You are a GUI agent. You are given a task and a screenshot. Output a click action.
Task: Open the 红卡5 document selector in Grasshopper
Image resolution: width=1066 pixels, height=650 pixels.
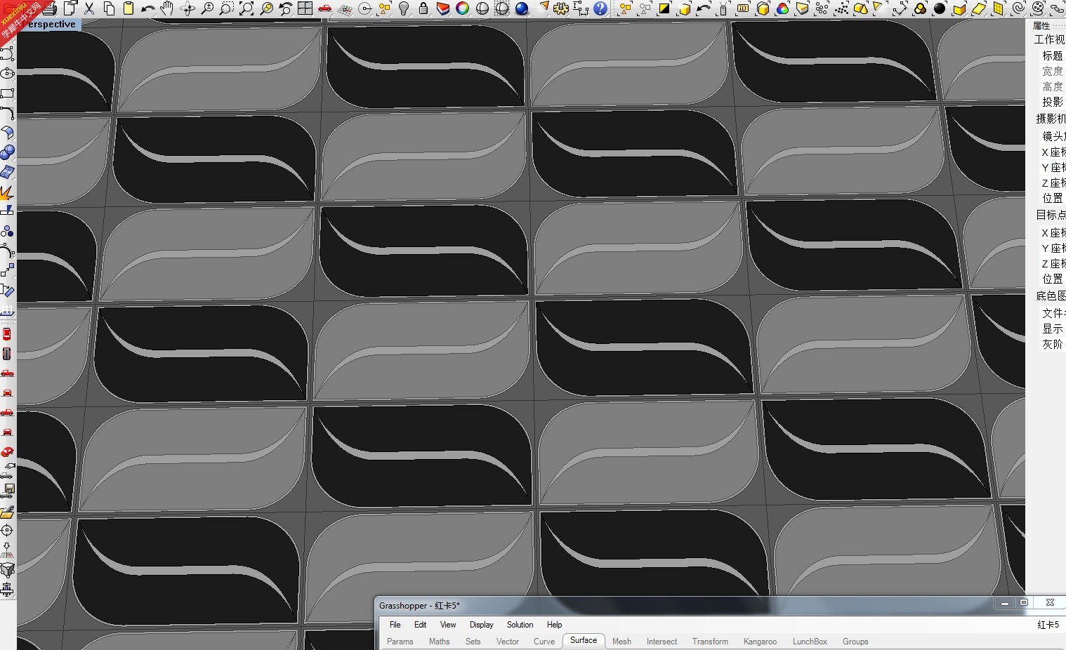[x=1048, y=625]
